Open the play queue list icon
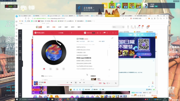The image size is (180, 101). point(116,83)
